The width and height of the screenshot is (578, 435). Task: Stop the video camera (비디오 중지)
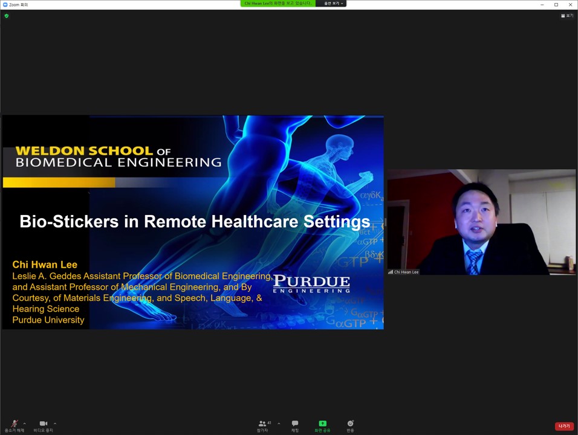coord(43,425)
